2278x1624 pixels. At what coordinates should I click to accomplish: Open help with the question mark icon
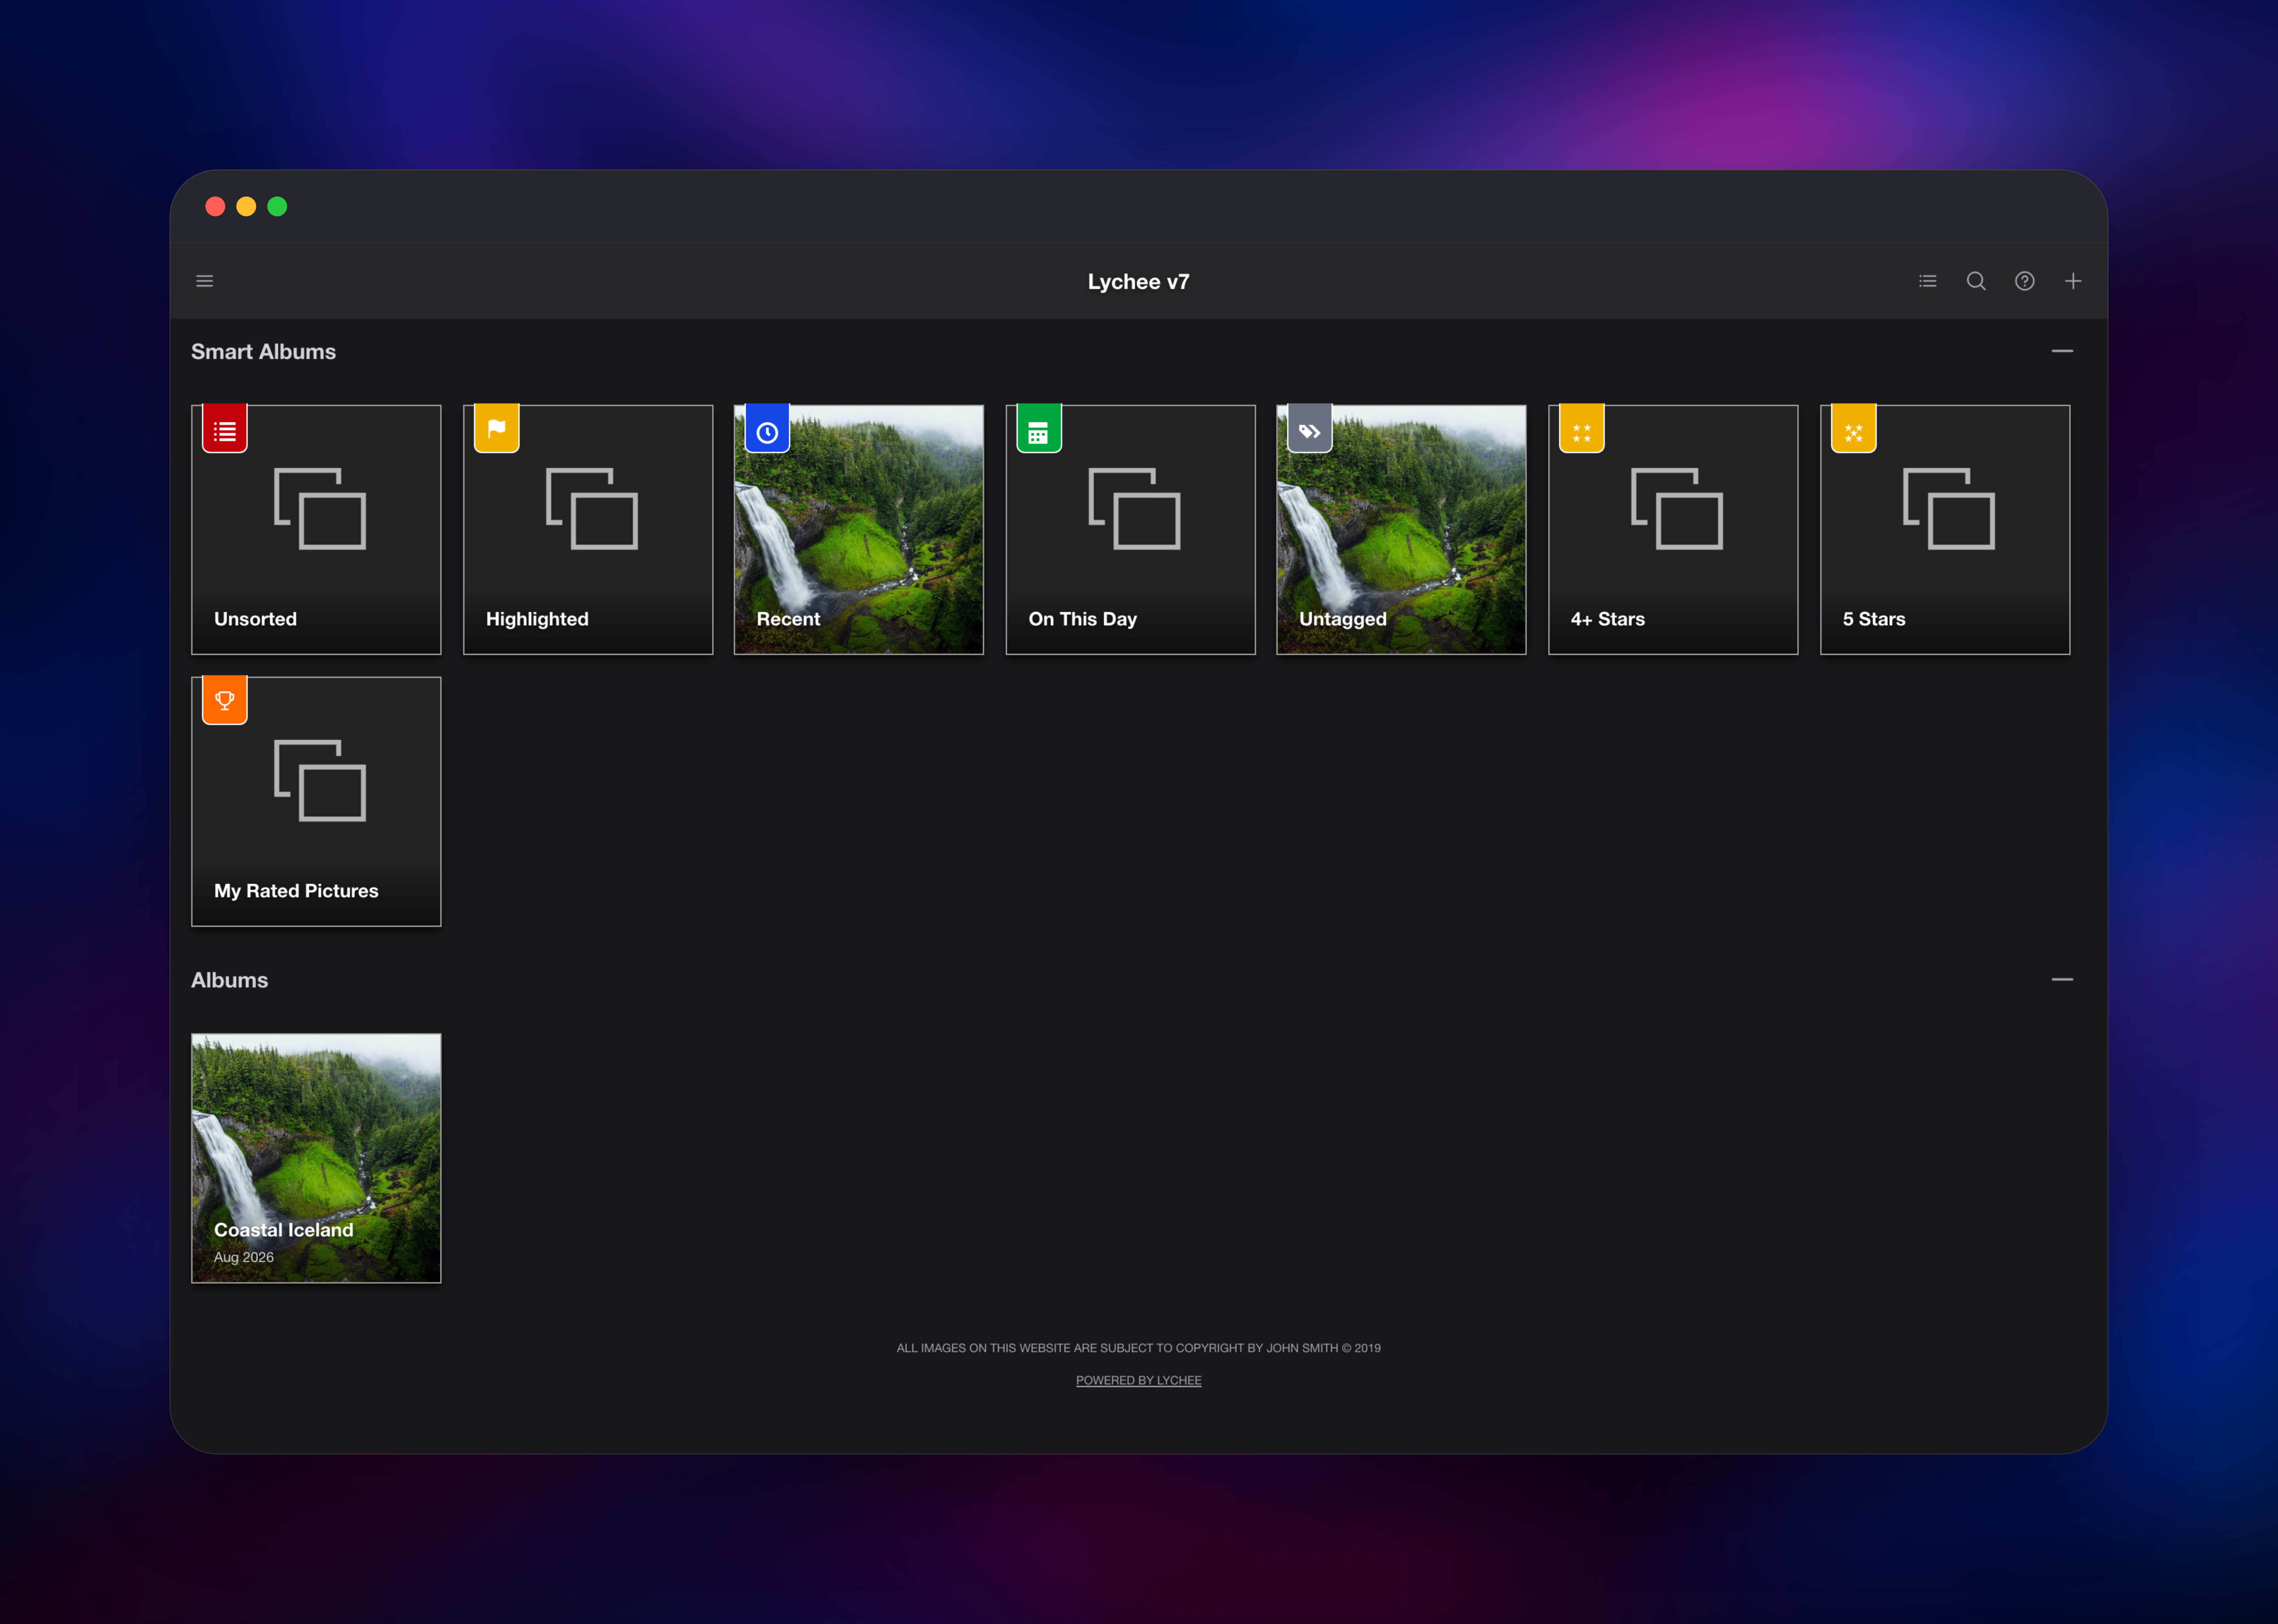(2025, 281)
